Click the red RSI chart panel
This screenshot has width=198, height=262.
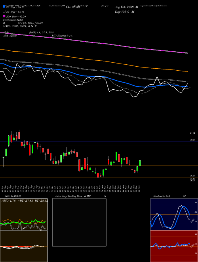pos(174,246)
